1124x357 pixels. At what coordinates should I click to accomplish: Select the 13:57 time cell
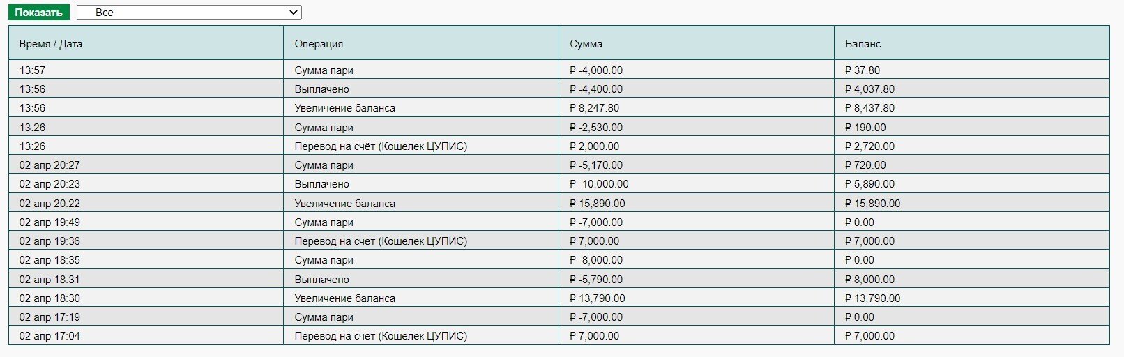tap(33, 70)
